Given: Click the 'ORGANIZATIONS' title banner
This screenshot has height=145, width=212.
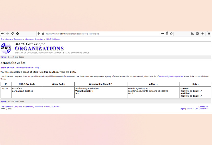Looking at the screenshot, I should [x=39, y=48].
